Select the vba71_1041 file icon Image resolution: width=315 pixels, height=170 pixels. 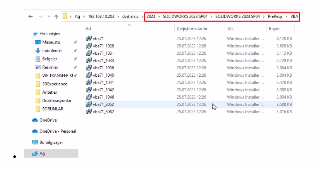point(89,82)
